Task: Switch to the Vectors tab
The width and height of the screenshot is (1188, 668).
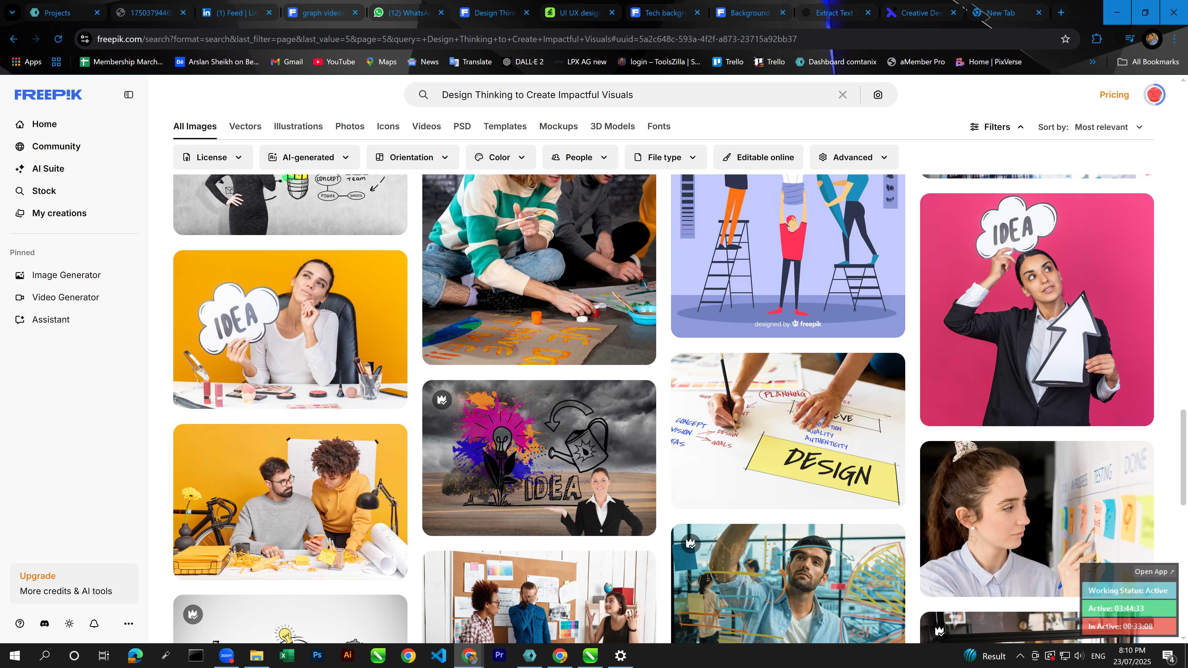Action: [245, 126]
